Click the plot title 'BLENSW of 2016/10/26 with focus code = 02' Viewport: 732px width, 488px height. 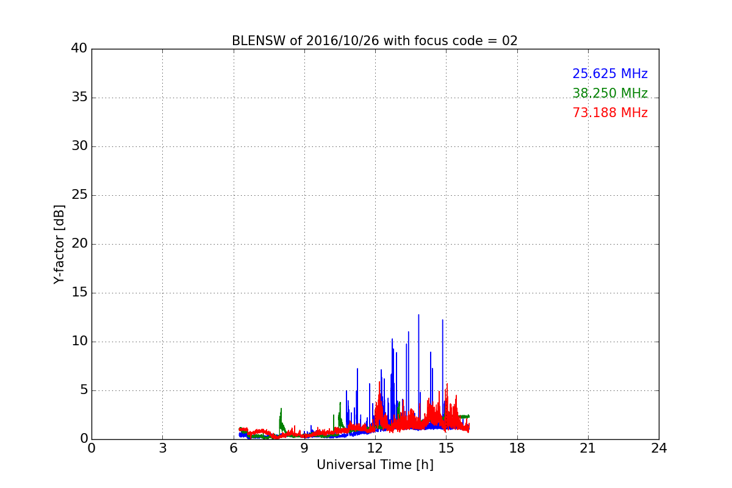coord(375,41)
